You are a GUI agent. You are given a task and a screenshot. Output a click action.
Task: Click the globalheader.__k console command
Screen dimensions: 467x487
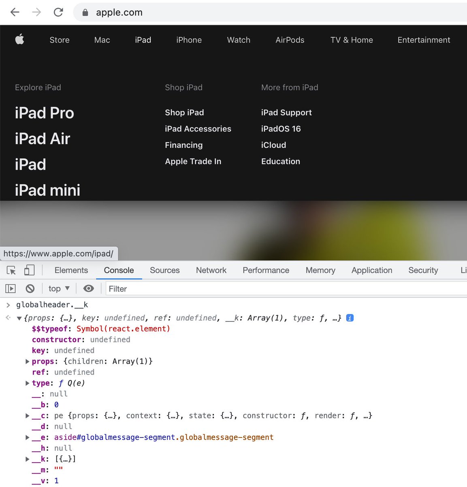pos(52,304)
